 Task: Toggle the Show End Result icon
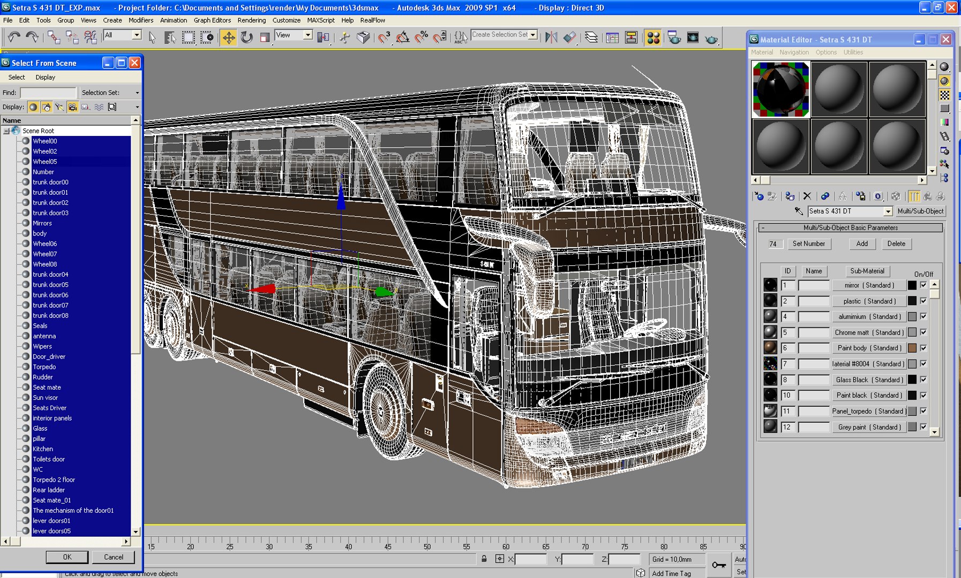[x=914, y=196]
